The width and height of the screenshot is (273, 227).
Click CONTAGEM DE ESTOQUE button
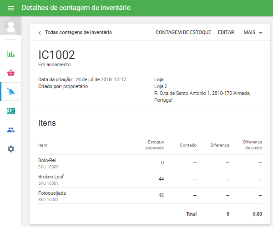point(183,33)
